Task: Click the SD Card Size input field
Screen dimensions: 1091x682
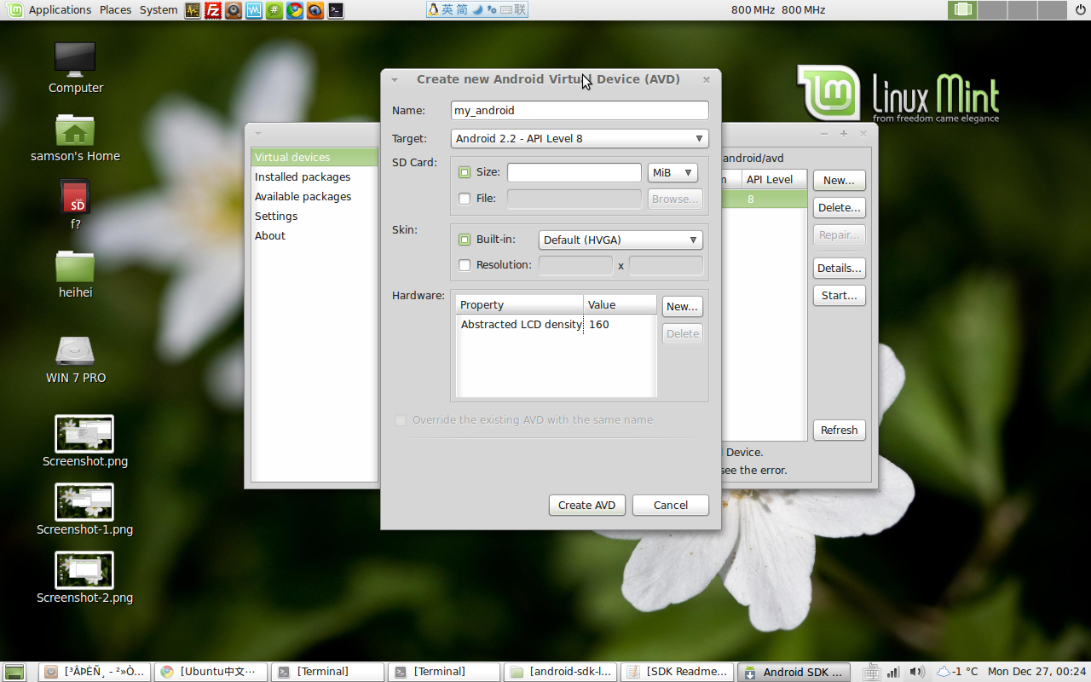Action: [574, 172]
